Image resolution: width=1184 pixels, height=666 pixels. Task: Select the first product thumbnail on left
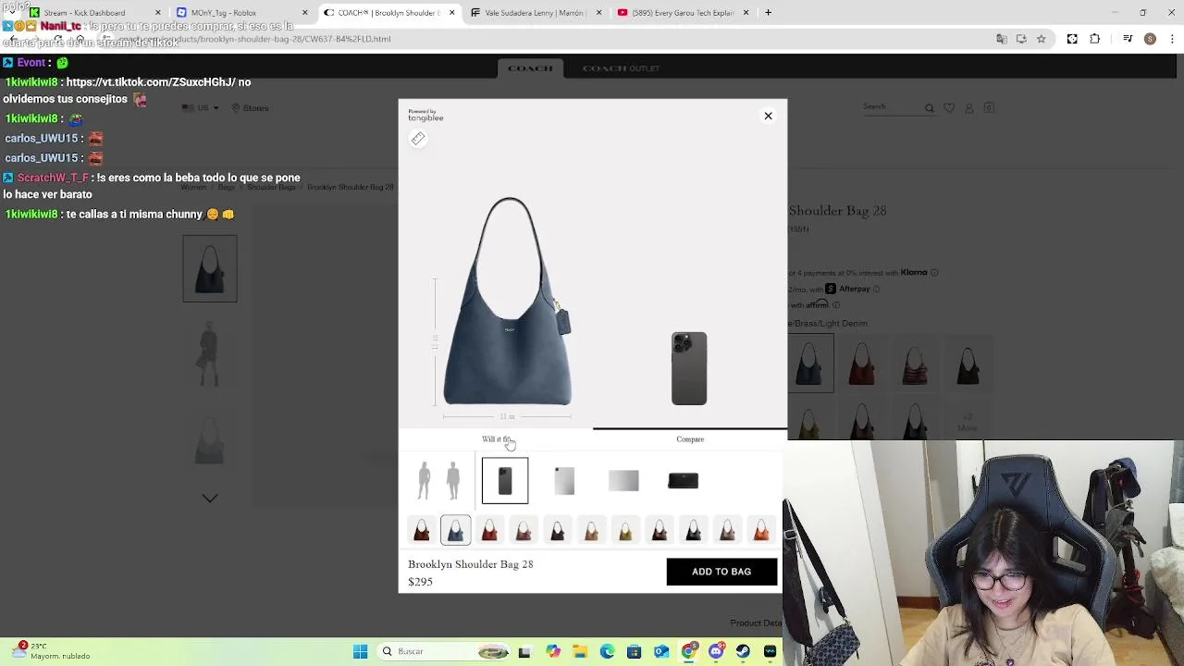tap(210, 269)
